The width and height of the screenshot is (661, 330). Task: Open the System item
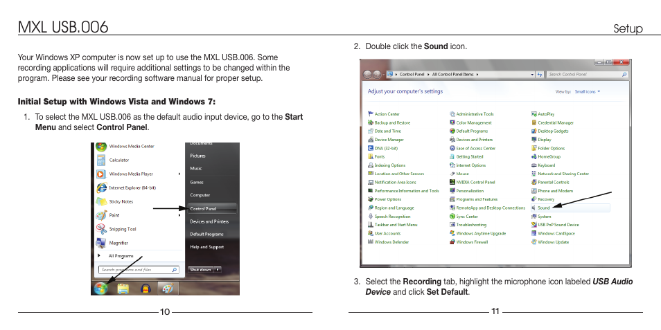point(541,217)
